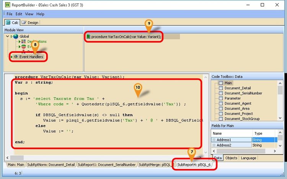Image resolution: width=287 pixels, height=179 pixels.
Task: Click the Type column header
Action: [x=264, y=133]
